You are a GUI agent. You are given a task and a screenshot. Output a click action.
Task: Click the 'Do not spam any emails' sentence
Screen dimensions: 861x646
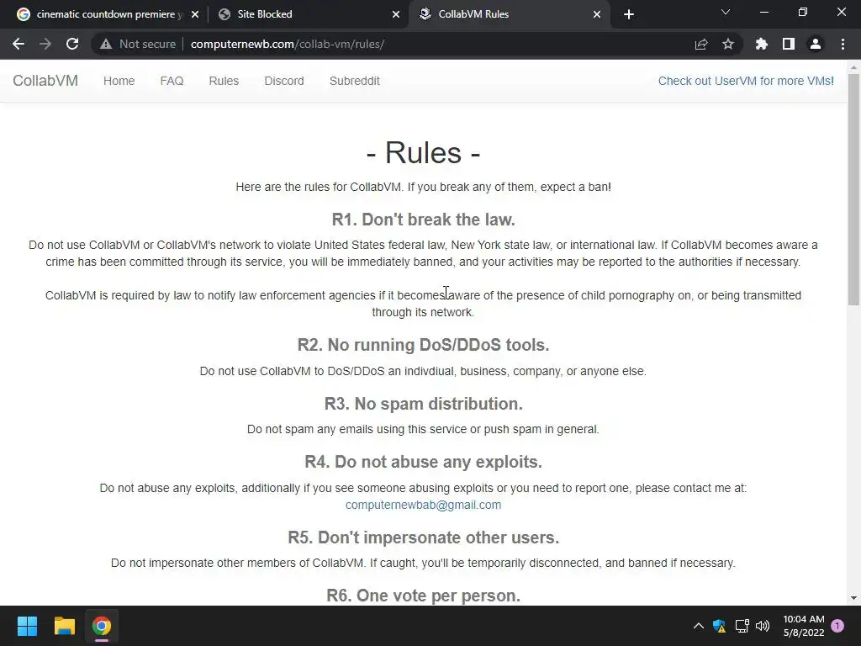click(x=424, y=429)
